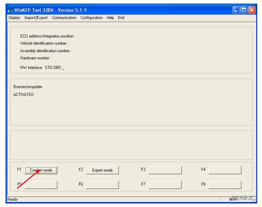Close the WinKFP Tool window

(252, 10)
